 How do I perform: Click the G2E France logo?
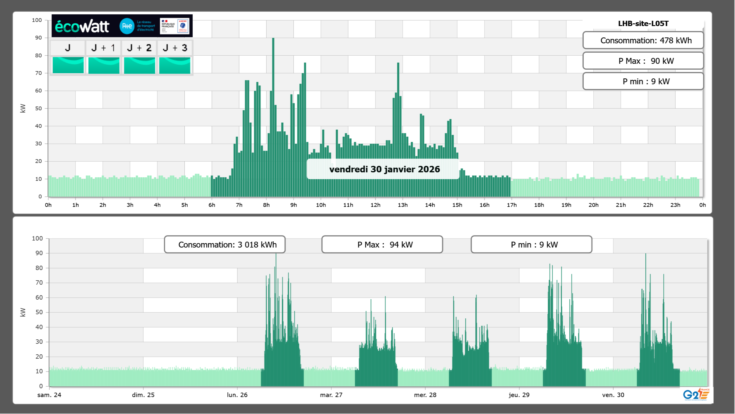click(x=696, y=394)
